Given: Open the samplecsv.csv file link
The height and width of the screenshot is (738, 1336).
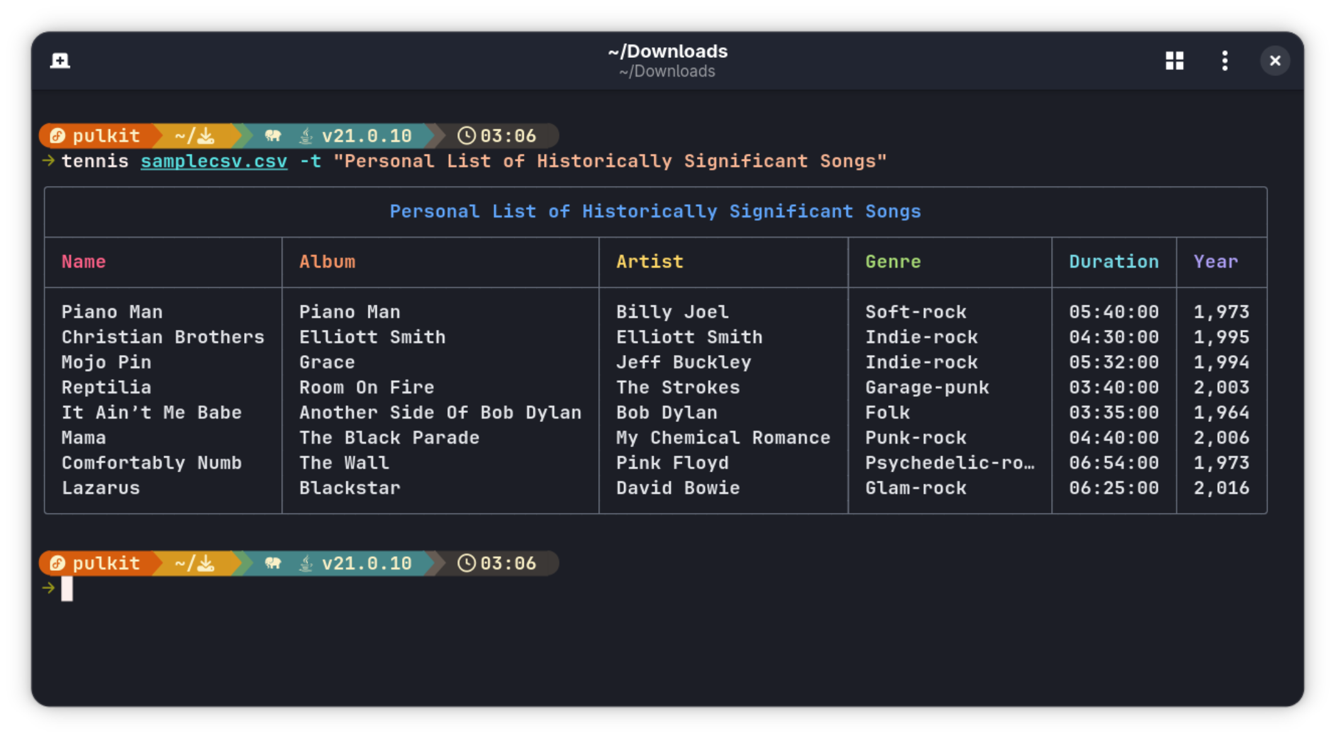Looking at the screenshot, I should pyautogui.click(x=213, y=161).
